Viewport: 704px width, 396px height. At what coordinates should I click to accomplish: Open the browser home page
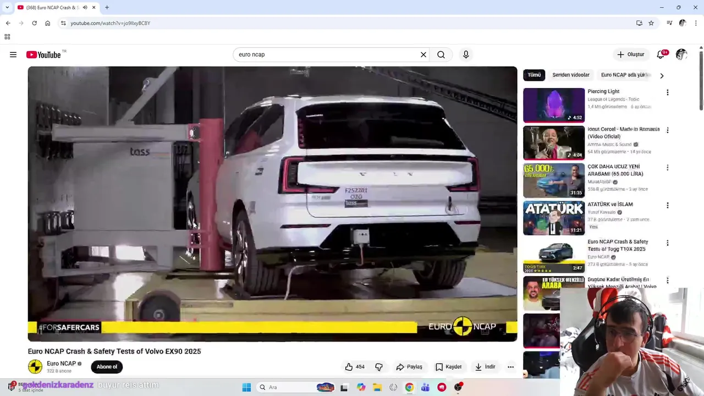[47, 23]
